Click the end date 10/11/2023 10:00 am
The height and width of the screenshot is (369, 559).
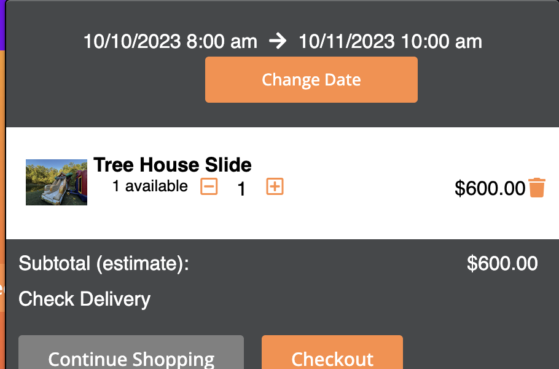coord(390,42)
